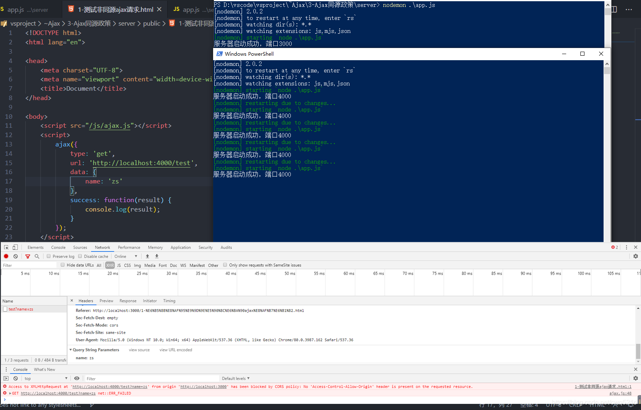Click the export HAR download arrow icon
Viewport: 641px width, 410px height.
point(157,256)
